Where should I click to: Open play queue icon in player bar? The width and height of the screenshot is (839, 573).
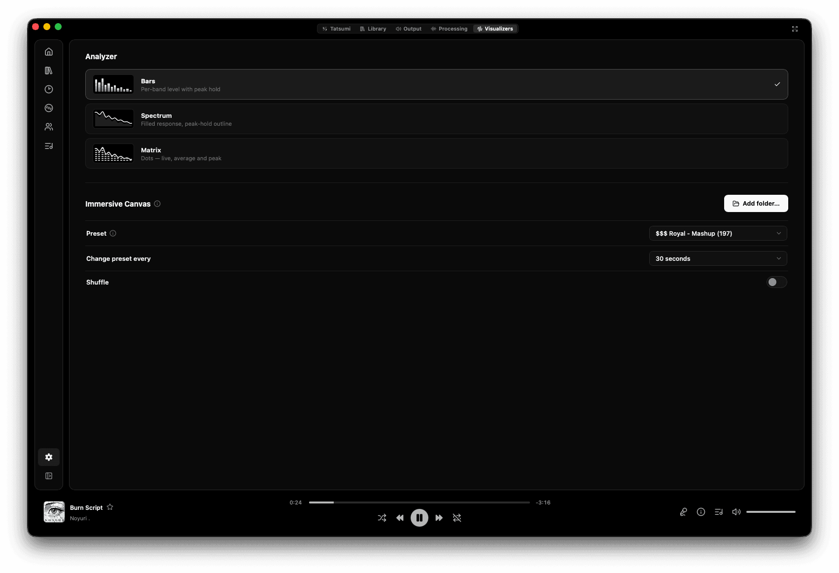point(719,512)
